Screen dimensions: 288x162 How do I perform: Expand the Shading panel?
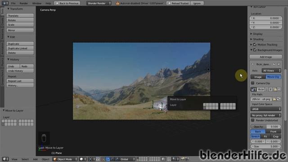(257, 39)
